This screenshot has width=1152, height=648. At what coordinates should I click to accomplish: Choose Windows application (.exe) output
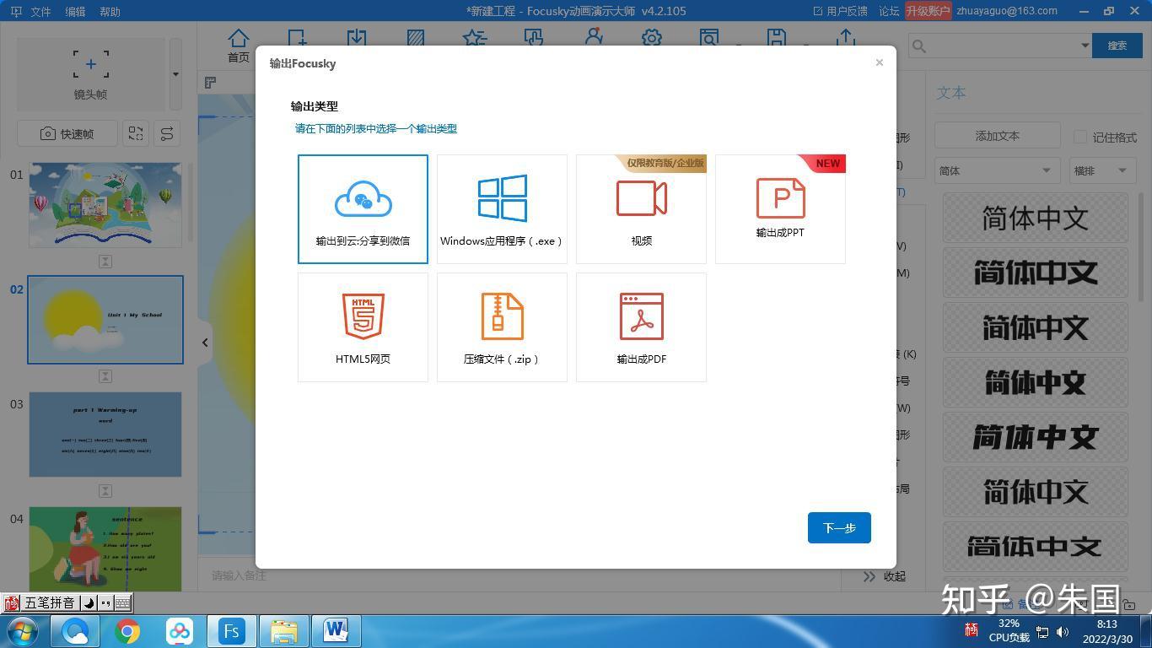[502, 209]
